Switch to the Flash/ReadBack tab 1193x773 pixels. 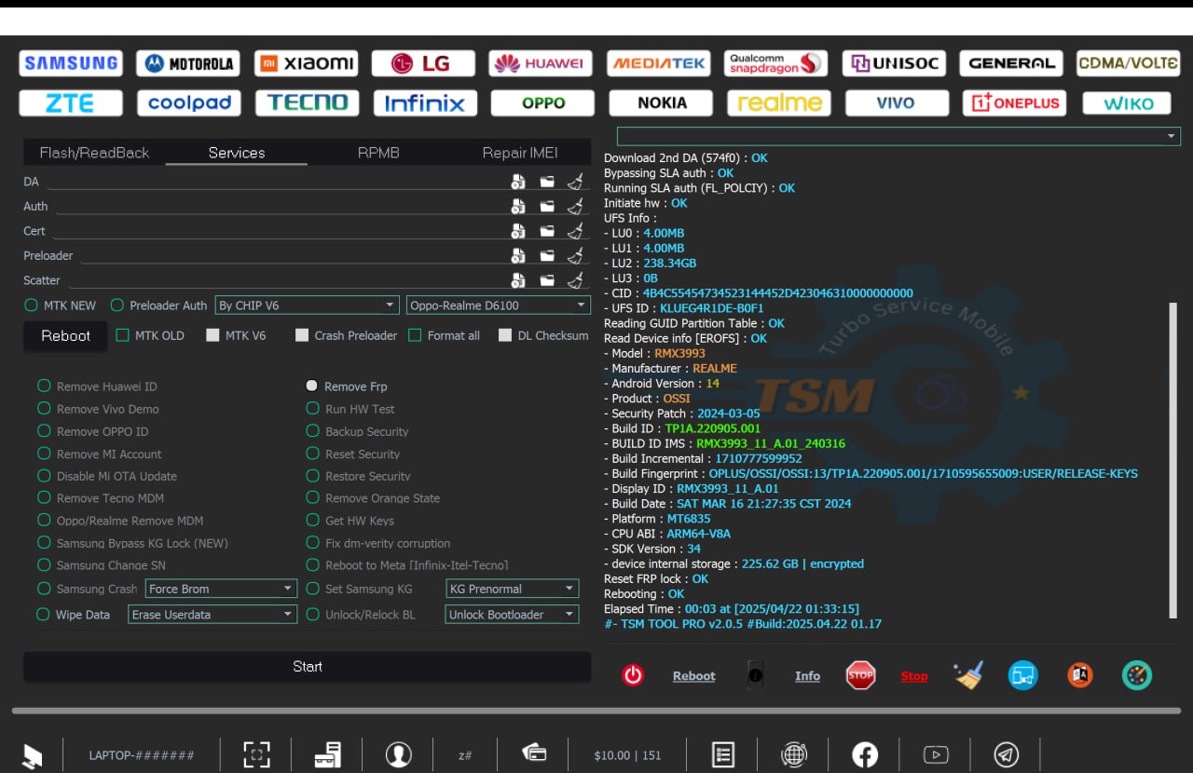coord(94,153)
